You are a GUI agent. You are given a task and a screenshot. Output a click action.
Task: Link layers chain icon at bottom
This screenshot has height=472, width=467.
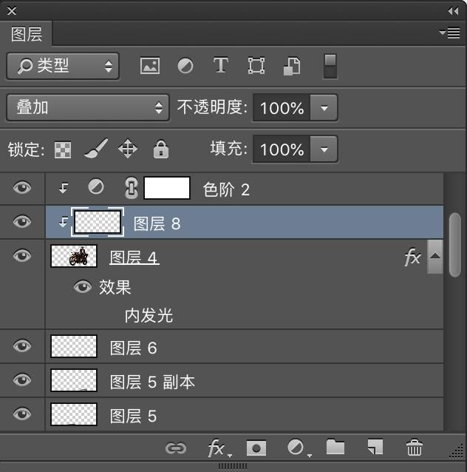pos(176,448)
